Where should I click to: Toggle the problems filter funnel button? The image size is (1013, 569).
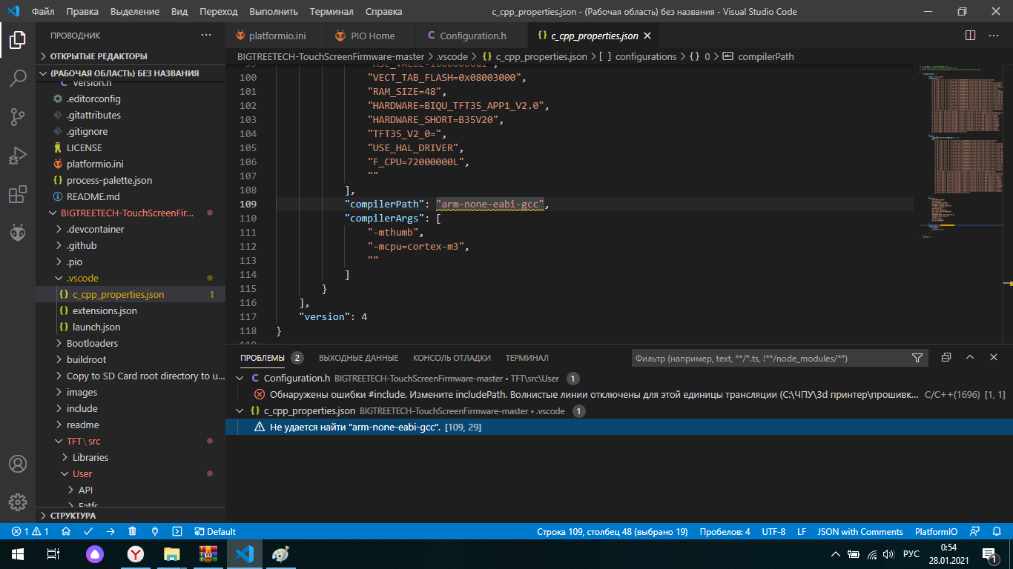917,358
